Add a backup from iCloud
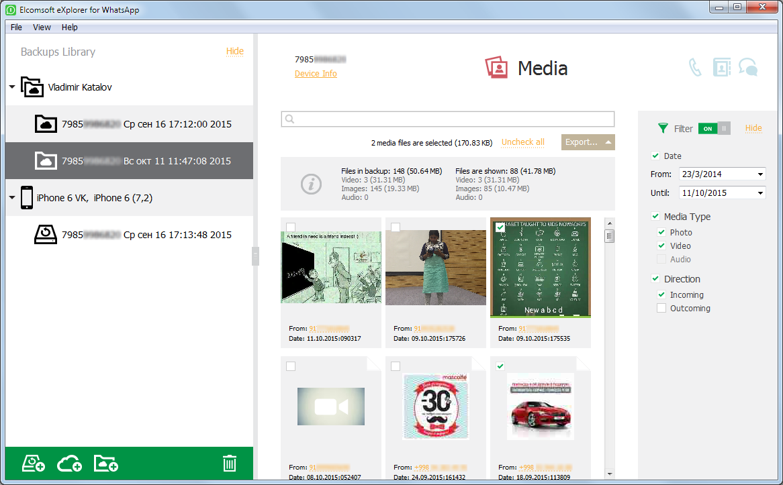783x485 pixels. click(x=69, y=463)
